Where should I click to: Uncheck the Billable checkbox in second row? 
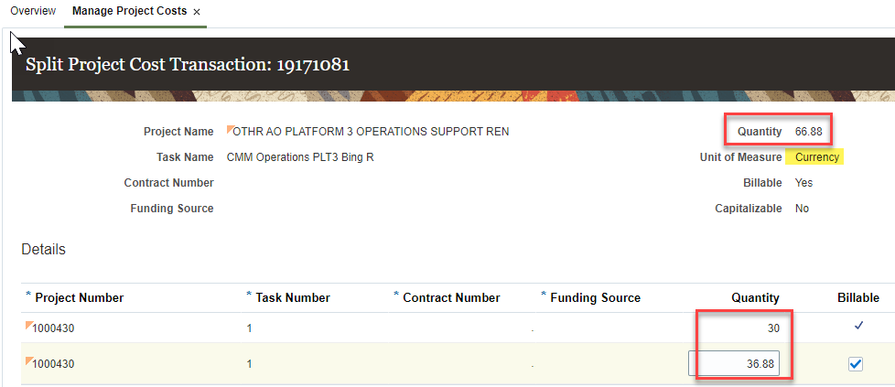click(x=856, y=364)
